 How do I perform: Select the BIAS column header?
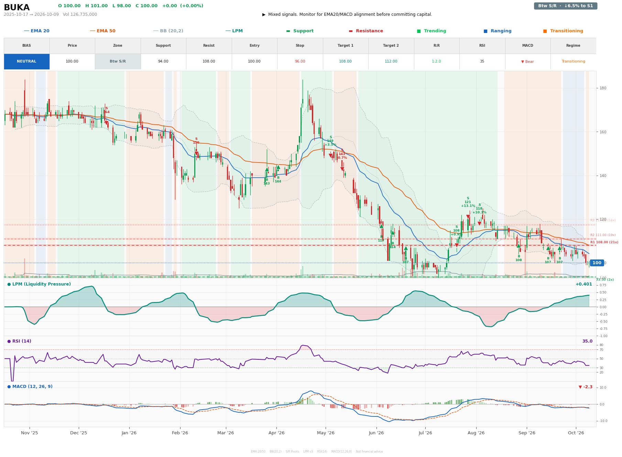point(26,46)
